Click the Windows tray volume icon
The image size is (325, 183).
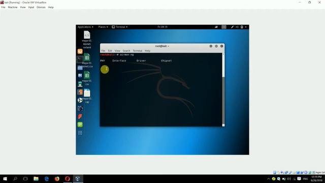289,179
